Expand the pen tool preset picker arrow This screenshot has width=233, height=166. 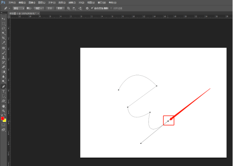pos(9,8)
